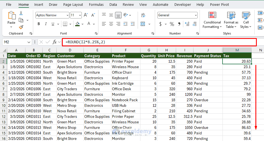Open the font name Aptos Narrow dropdown
This screenshot has height=141, width=264.
[x=67, y=15]
